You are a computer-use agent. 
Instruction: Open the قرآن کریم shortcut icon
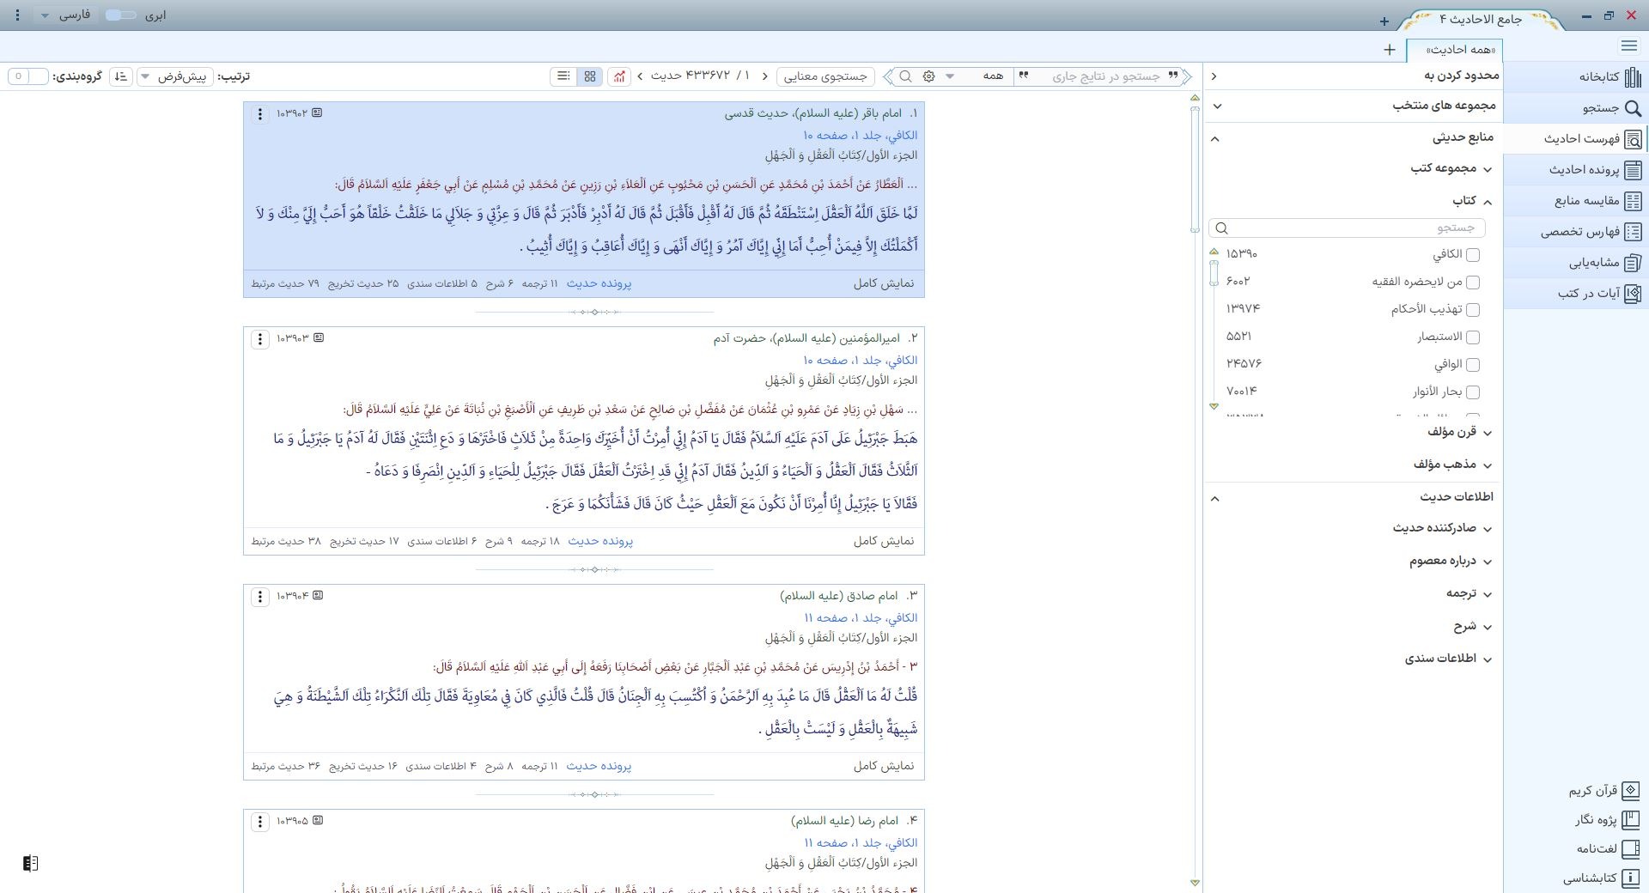1630,790
